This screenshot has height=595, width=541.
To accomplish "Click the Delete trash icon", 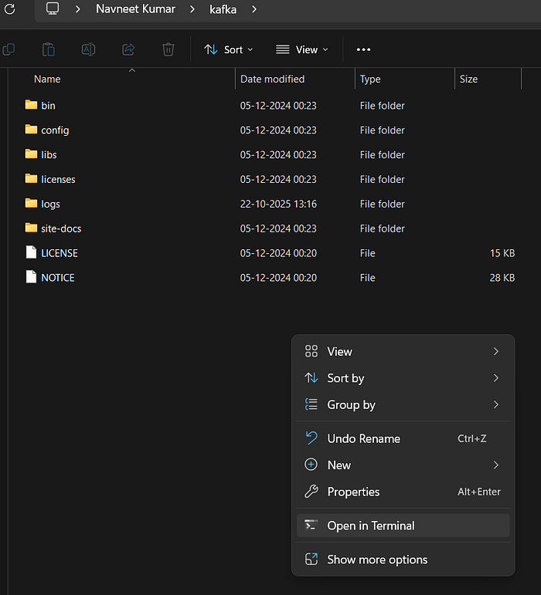I will [168, 49].
